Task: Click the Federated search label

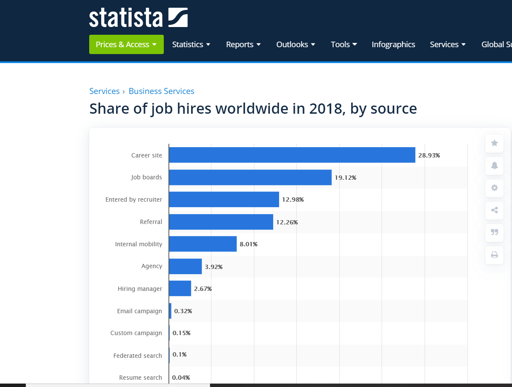Action: pos(138,356)
